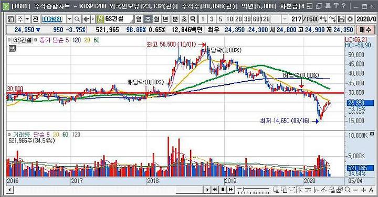378x197 pixels.
Task: Click the save chart floppy icon
Action: pyautogui.click(x=341, y=19)
